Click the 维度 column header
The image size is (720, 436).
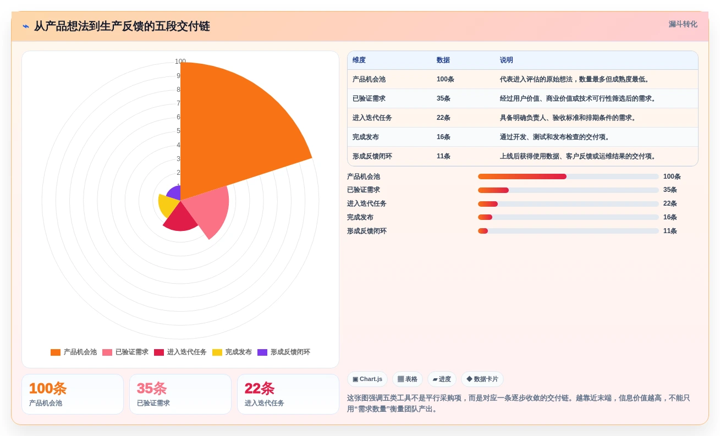click(x=359, y=60)
